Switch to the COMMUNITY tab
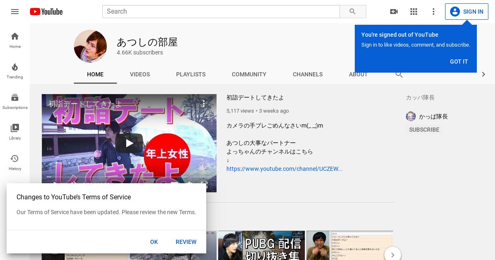495x260 pixels. pos(249,74)
